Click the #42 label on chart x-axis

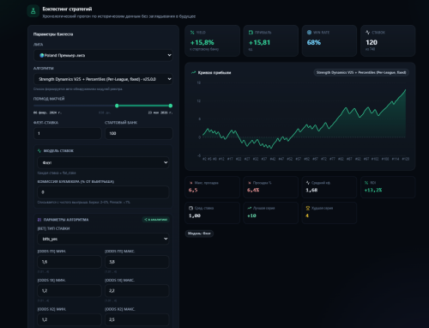[x=273, y=159]
